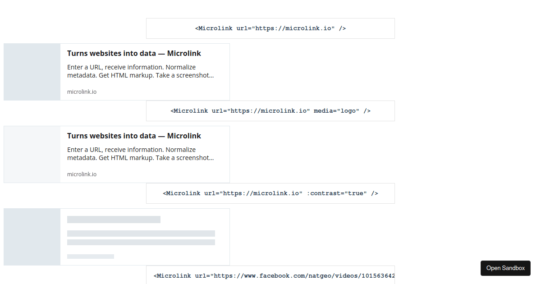The height and width of the screenshot is (284, 541).
Task: Click the second full preview card
Action: click(116, 154)
